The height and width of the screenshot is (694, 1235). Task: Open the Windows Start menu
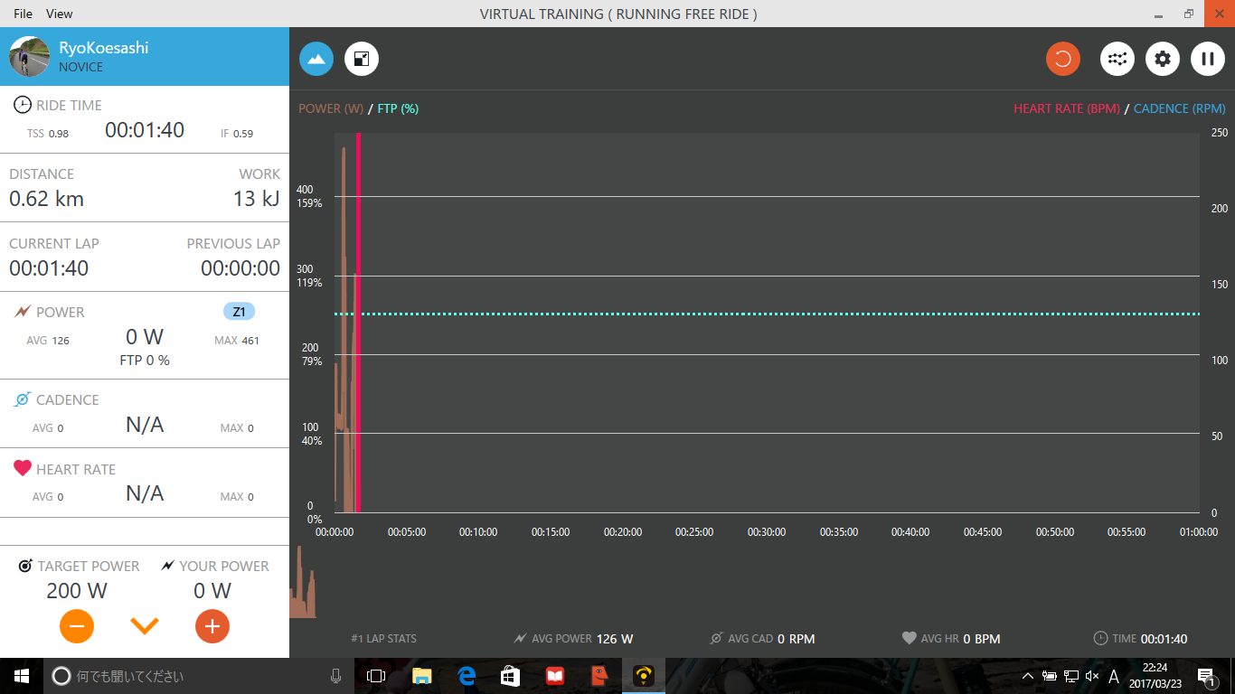[x=22, y=676]
